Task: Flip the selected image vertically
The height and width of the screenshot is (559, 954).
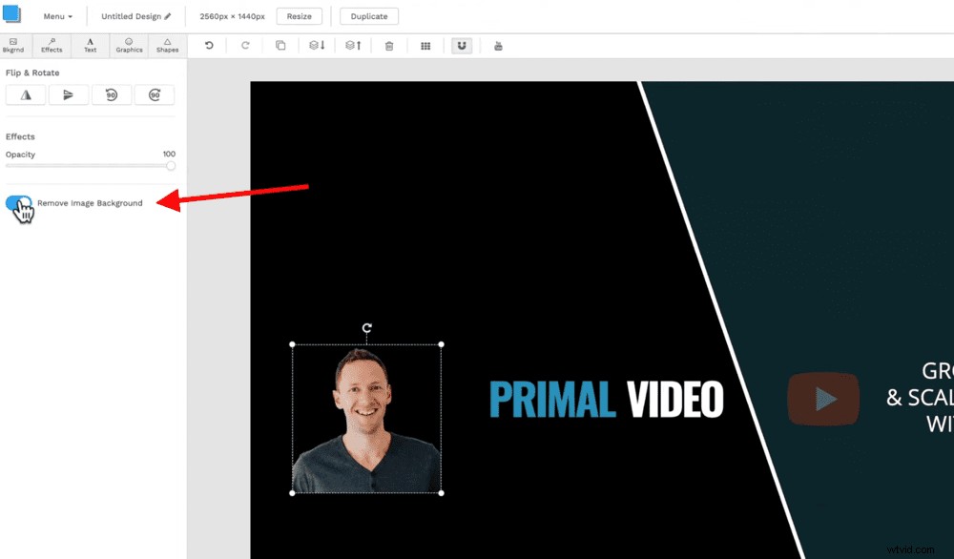Action: (69, 94)
